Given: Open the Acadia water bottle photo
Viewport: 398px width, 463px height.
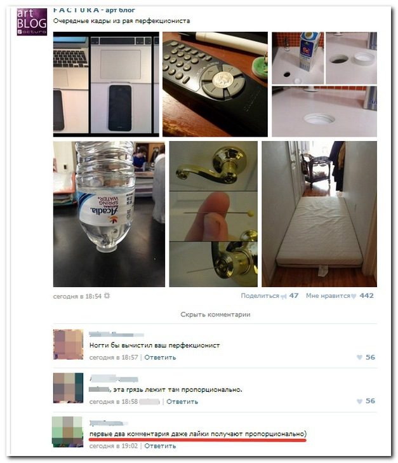Looking at the screenshot, I should (109, 214).
